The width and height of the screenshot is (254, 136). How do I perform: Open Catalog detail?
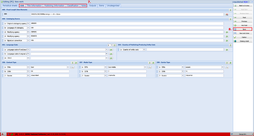point(243,41)
